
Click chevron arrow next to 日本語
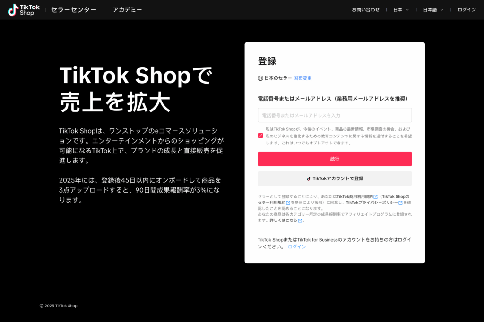pyautogui.click(x=442, y=10)
